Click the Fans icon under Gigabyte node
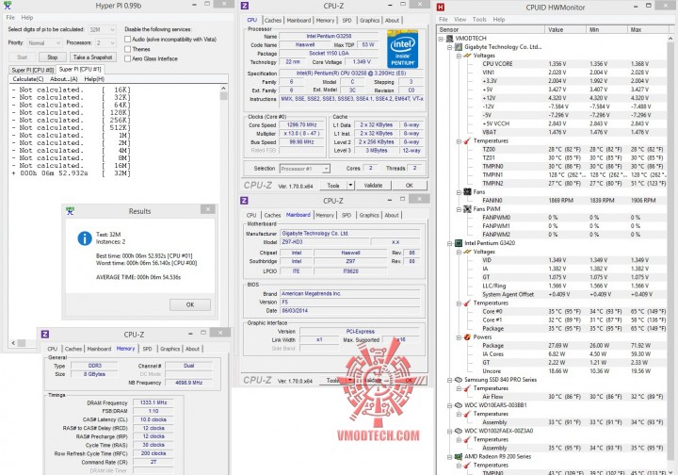This screenshot has height=475, width=678. tap(467, 191)
